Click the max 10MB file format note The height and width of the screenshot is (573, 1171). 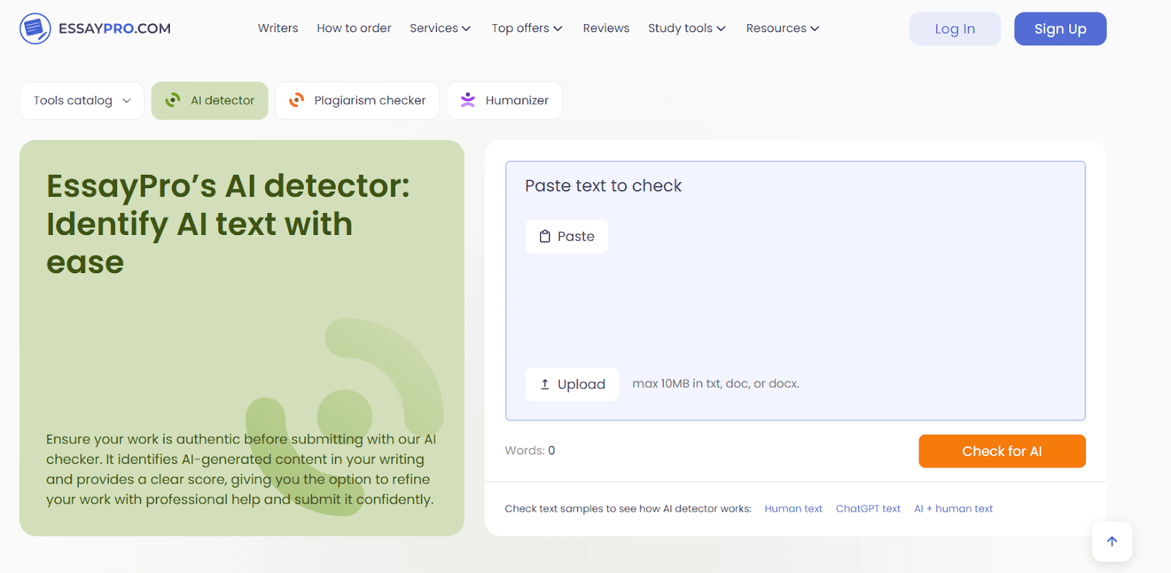click(x=716, y=383)
